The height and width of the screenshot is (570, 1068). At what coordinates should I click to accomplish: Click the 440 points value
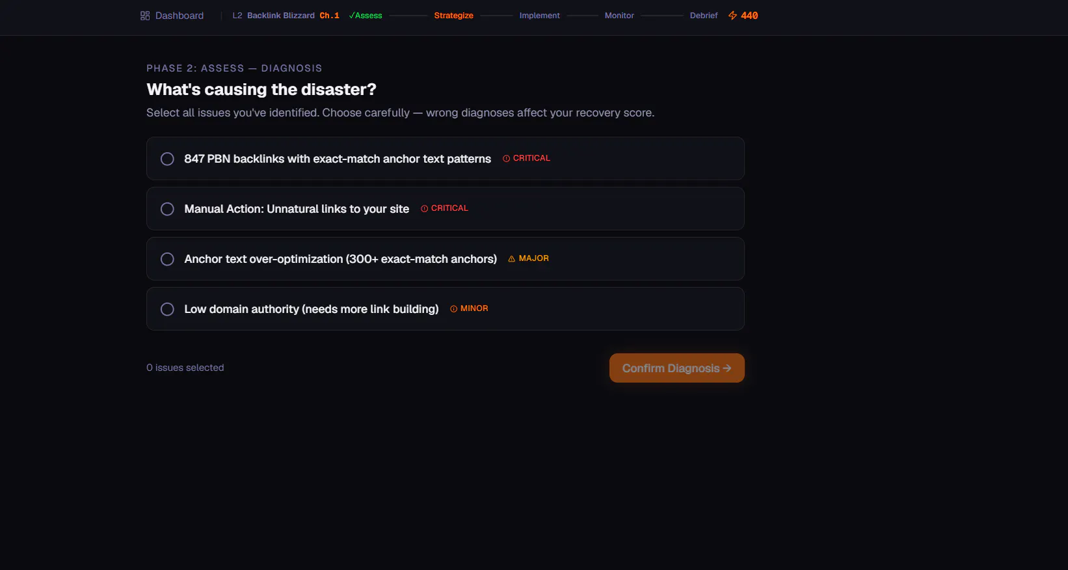pos(749,16)
